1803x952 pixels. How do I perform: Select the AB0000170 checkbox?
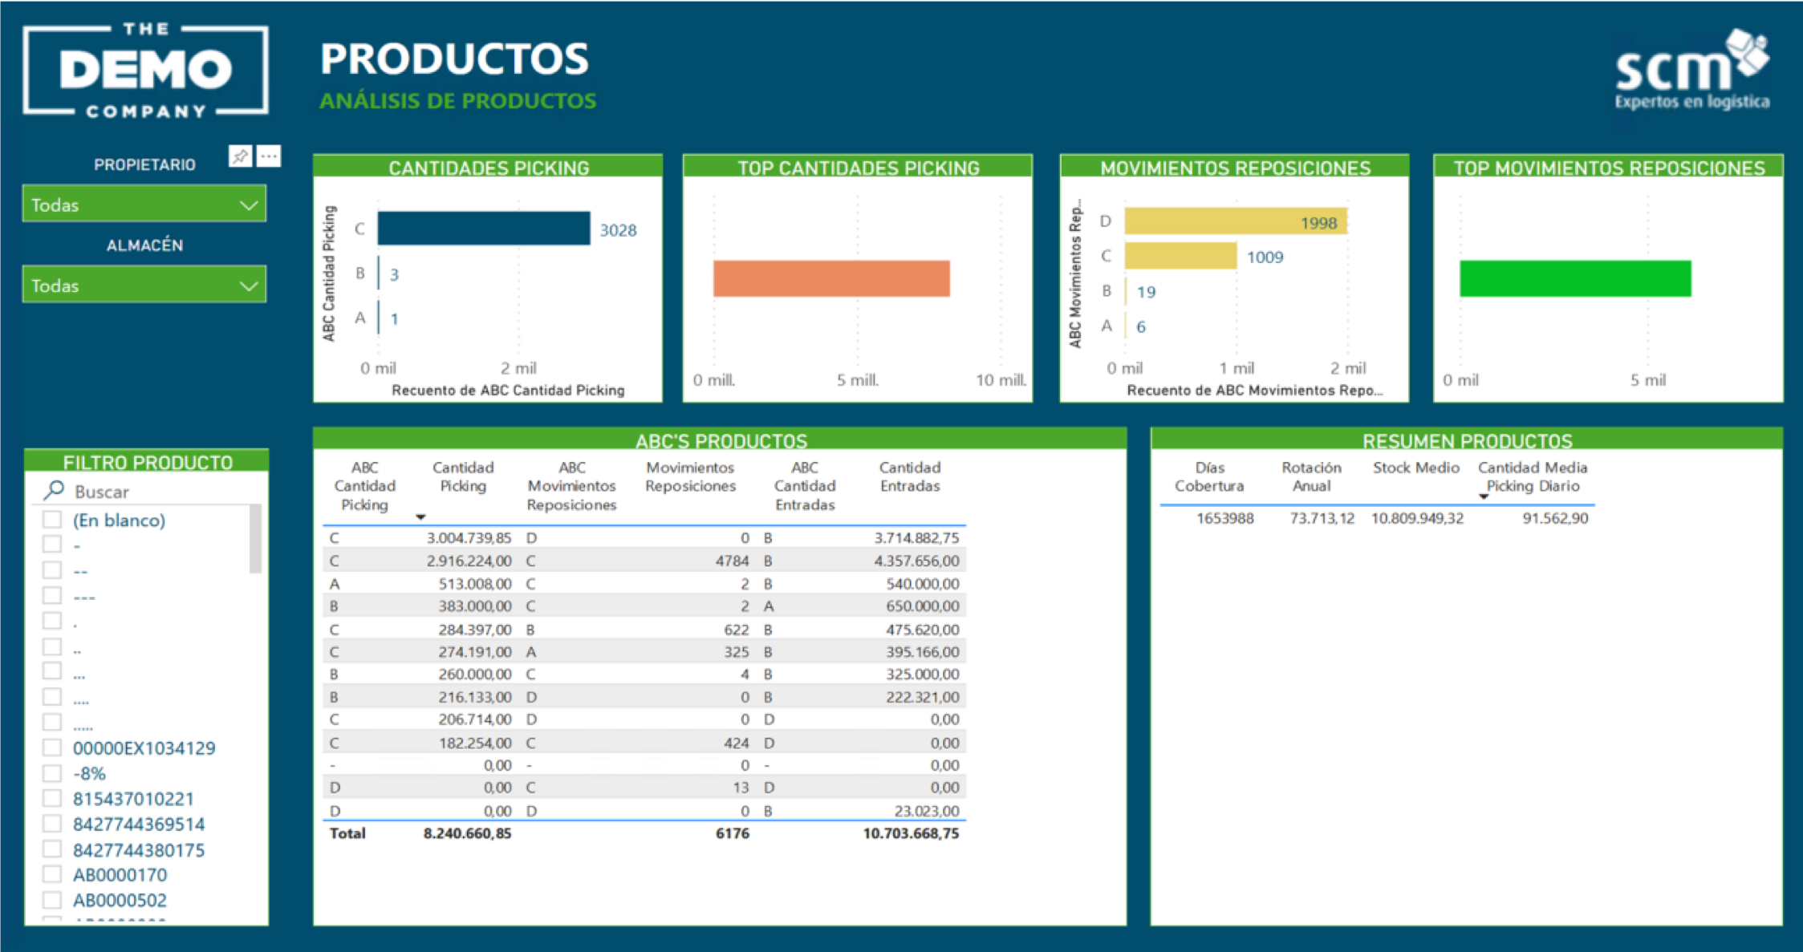52,874
